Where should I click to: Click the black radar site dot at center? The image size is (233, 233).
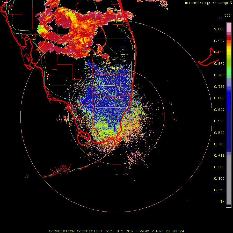(116, 116)
